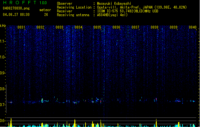Click the Observer label
200x127 pixels.
coord(65,3)
